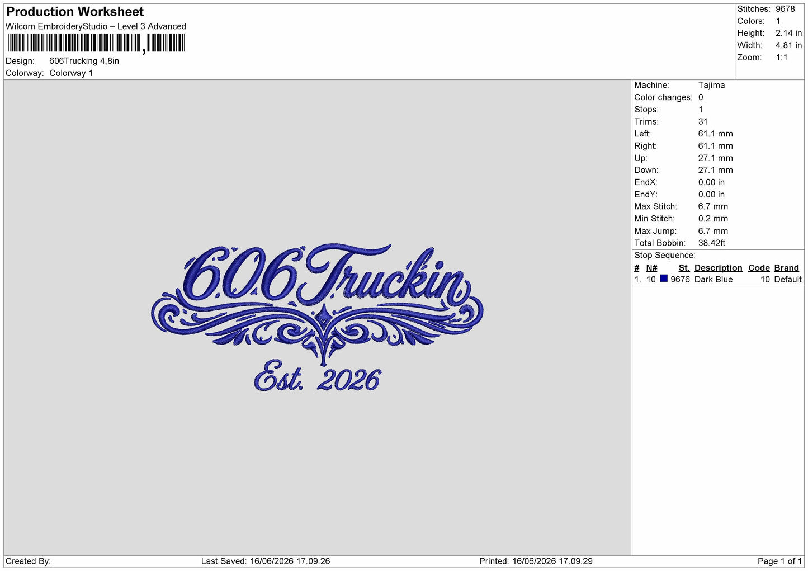Click the Width value '4.81 in'
This screenshot has width=808, height=571.
click(788, 45)
